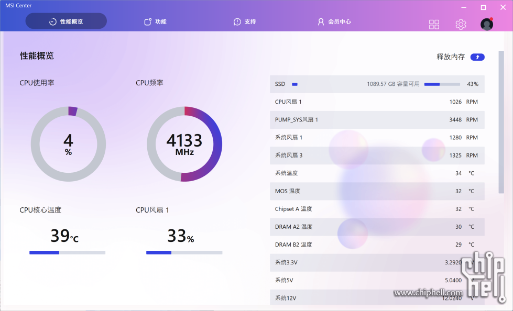Select the PUMP_SYS风扇 1 row
513x311 pixels.
point(377,120)
